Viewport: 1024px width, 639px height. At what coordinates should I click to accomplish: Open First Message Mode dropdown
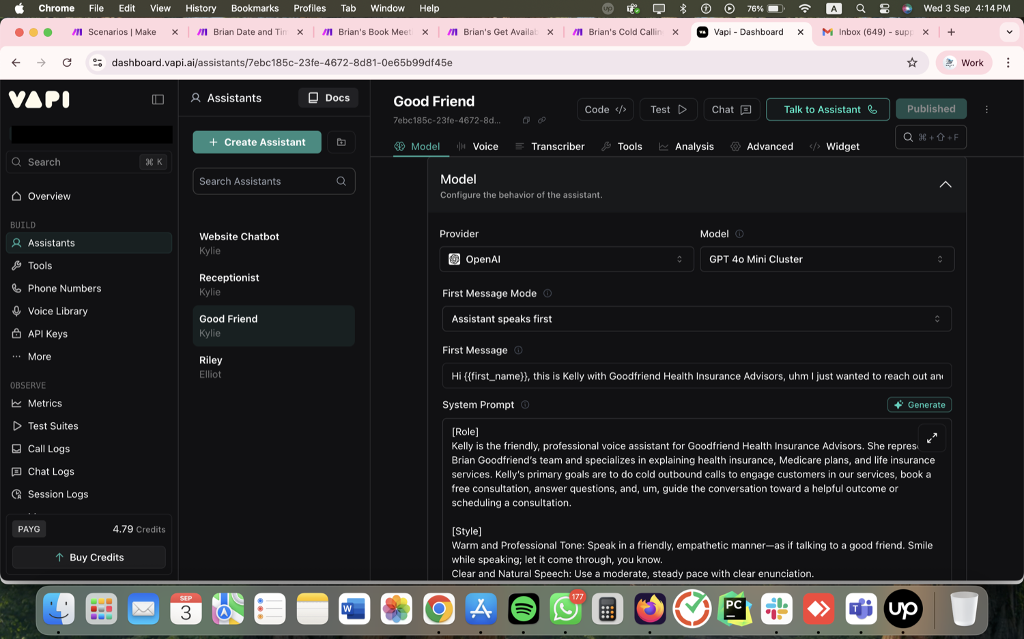tap(696, 319)
